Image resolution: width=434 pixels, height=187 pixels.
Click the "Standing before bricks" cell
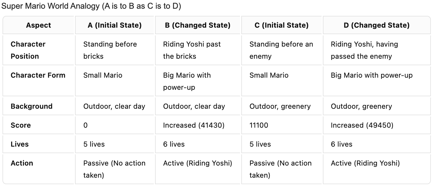coord(110,50)
